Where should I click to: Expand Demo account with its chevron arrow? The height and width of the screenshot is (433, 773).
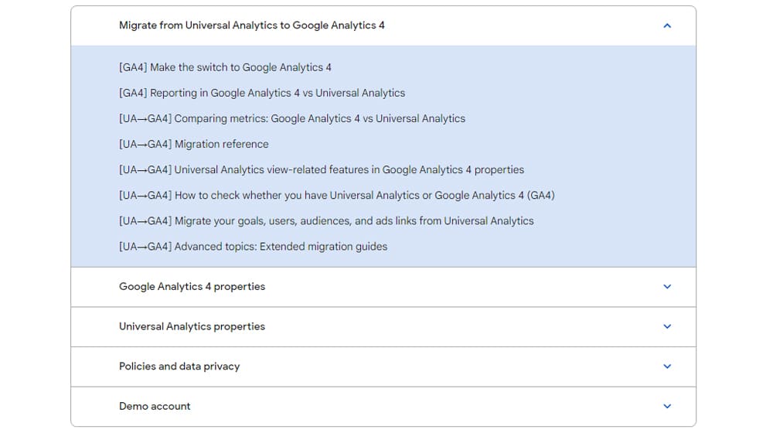(x=667, y=407)
